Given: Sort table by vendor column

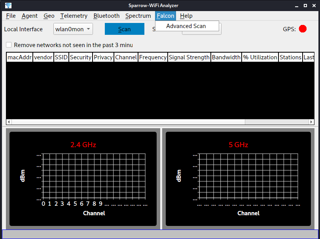Looking at the screenshot, I should pos(43,57).
